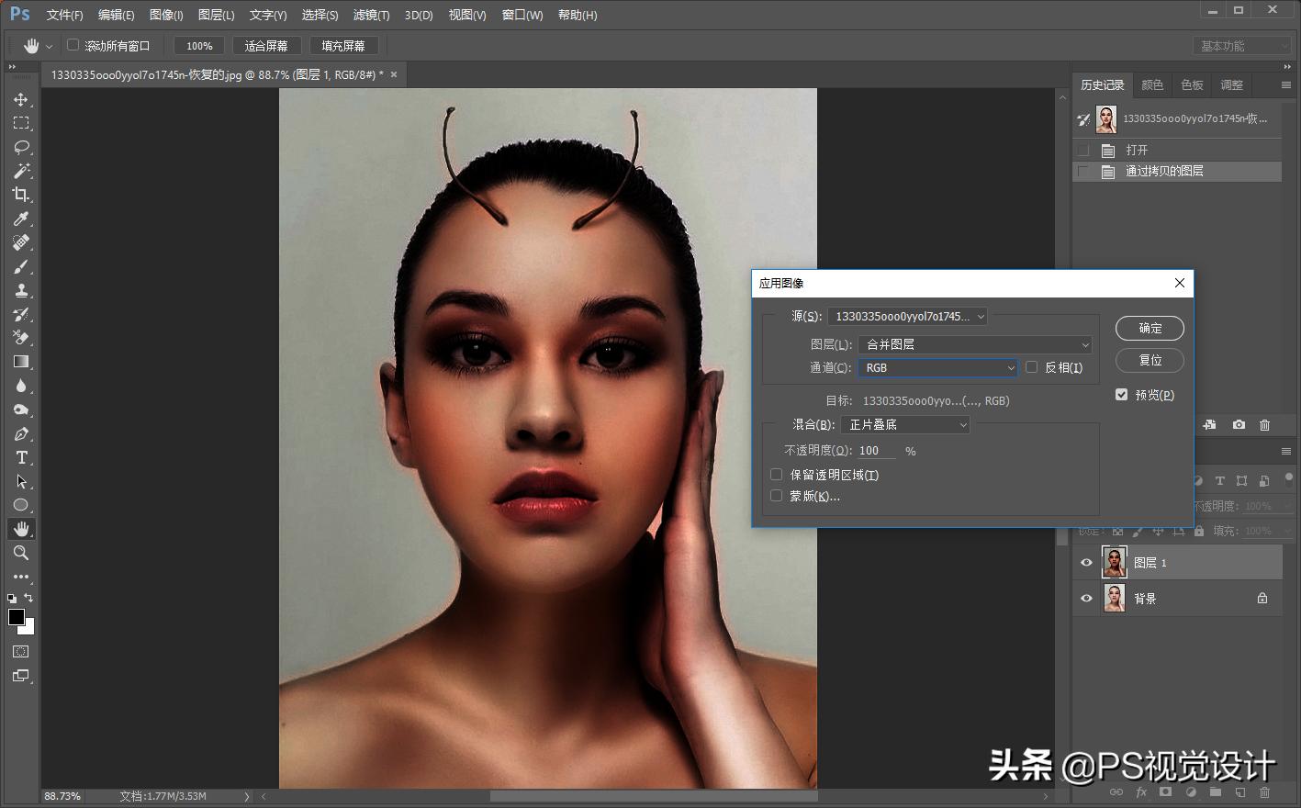Expand the 图层 source layer dropdown
Screen dimensions: 1301x808
[x=975, y=344]
